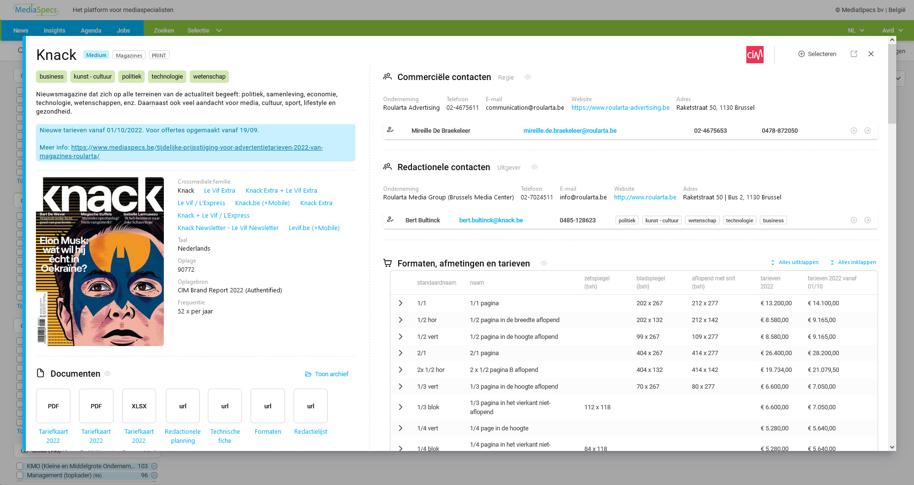Screen dimensions: 914x485
Task: Open Knack in a new window icon
Action: click(x=854, y=54)
